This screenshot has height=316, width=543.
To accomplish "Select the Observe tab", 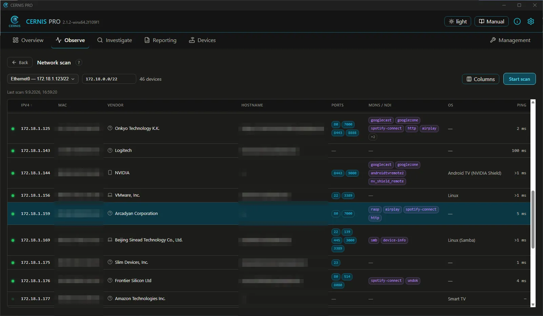I will [70, 40].
